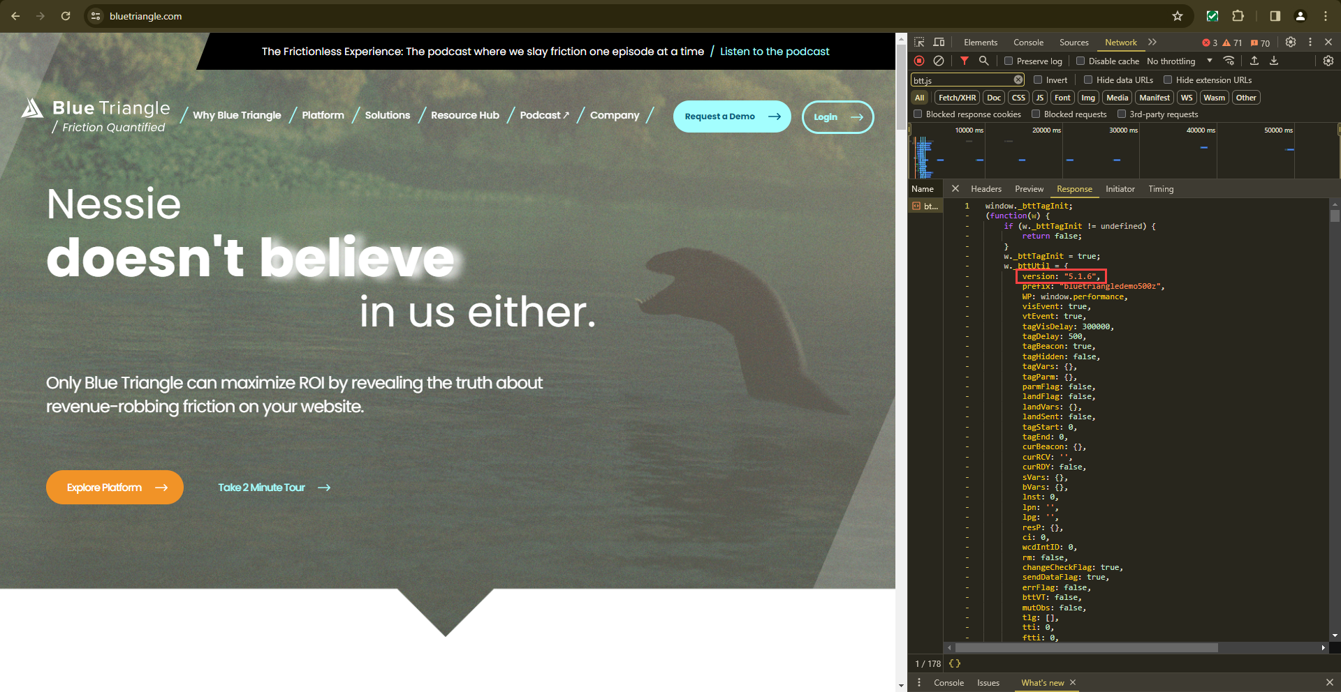Image resolution: width=1341 pixels, height=692 pixels.
Task: Enable Disable cache checkbox
Action: point(1080,61)
